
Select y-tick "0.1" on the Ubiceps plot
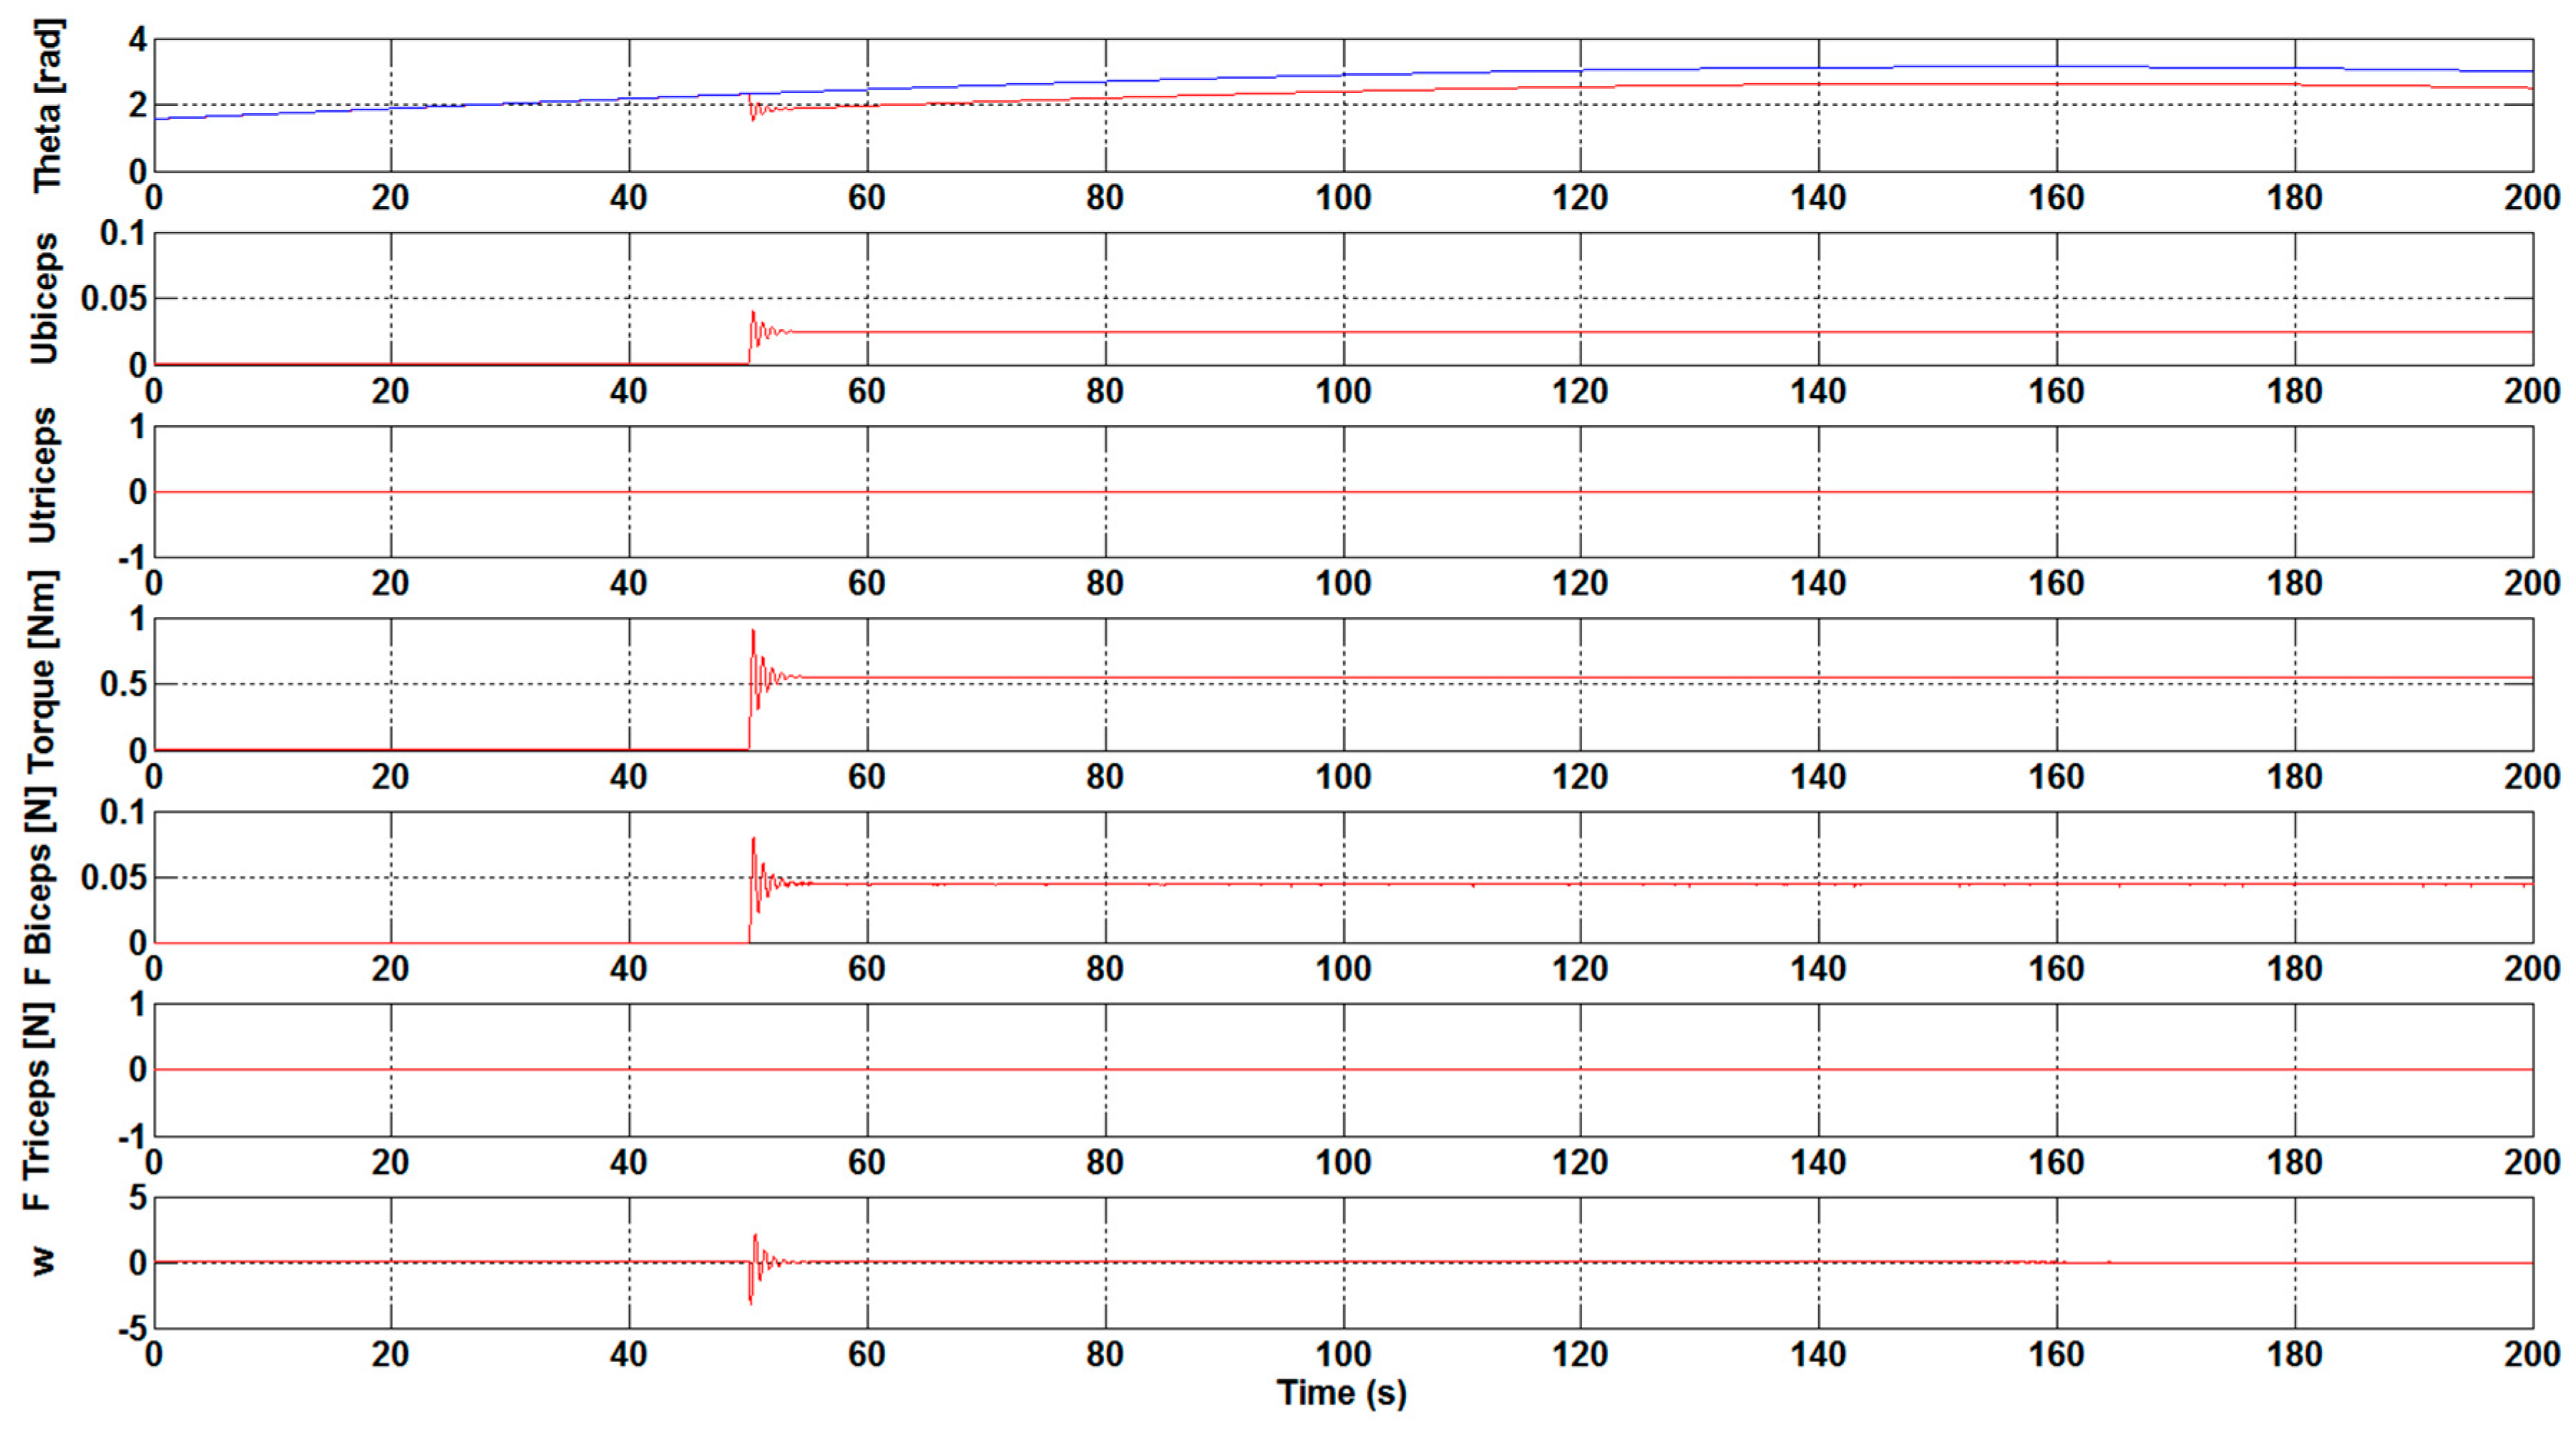tap(123, 233)
